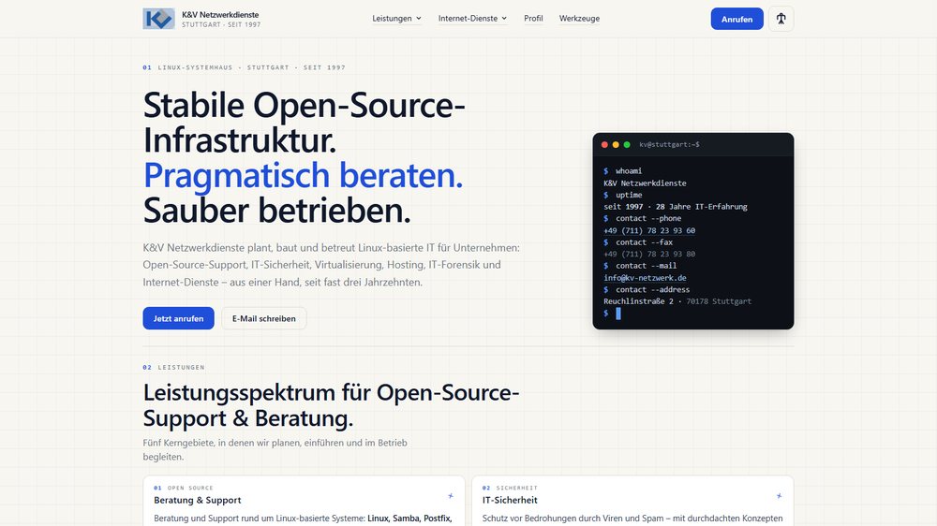Click the 'Pragmatisch beraten.' blue headline

tap(303, 176)
